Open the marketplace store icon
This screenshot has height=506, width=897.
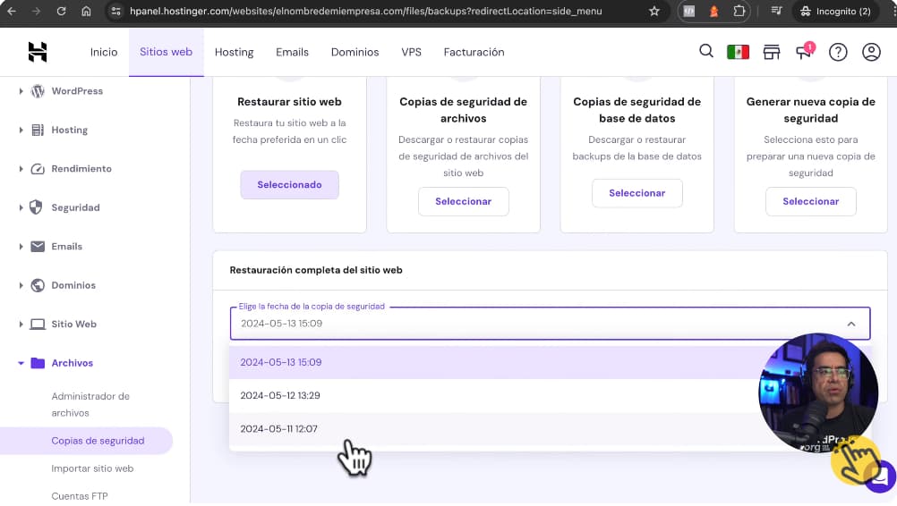click(771, 52)
